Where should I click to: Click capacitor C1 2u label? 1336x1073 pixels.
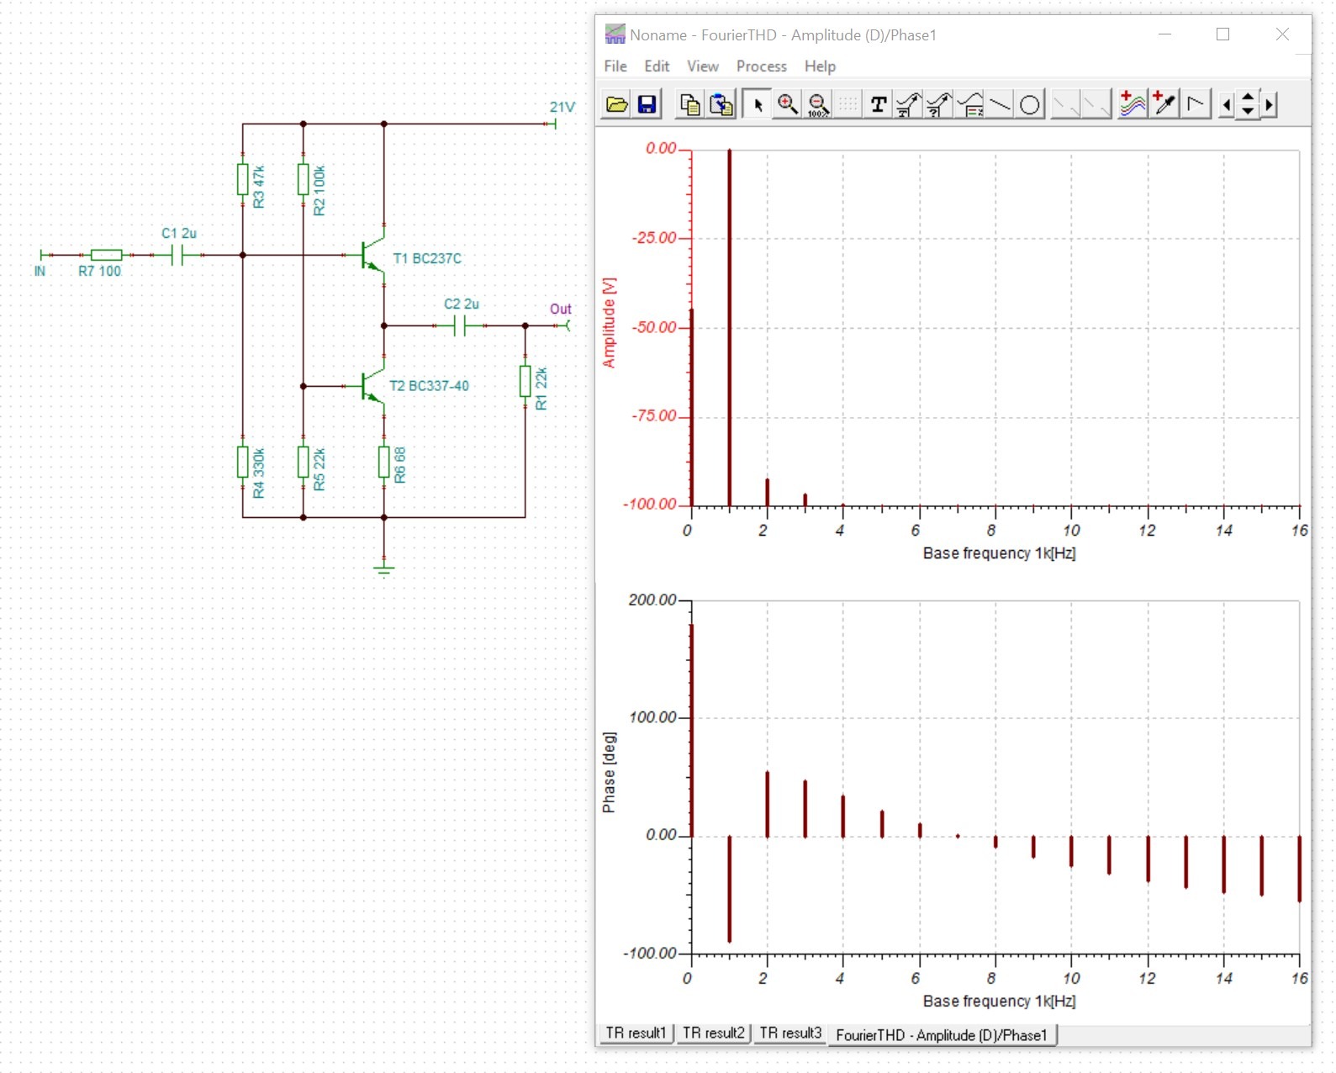[x=179, y=233]
